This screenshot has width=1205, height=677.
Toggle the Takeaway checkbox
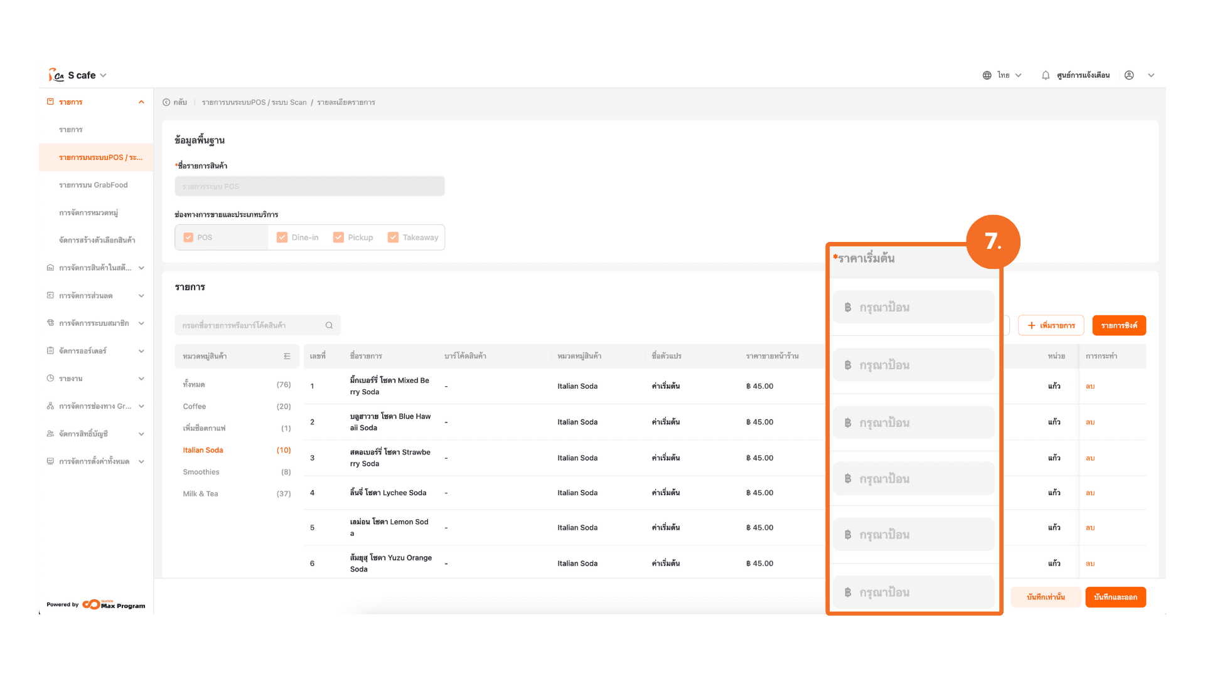coord(393,238)
